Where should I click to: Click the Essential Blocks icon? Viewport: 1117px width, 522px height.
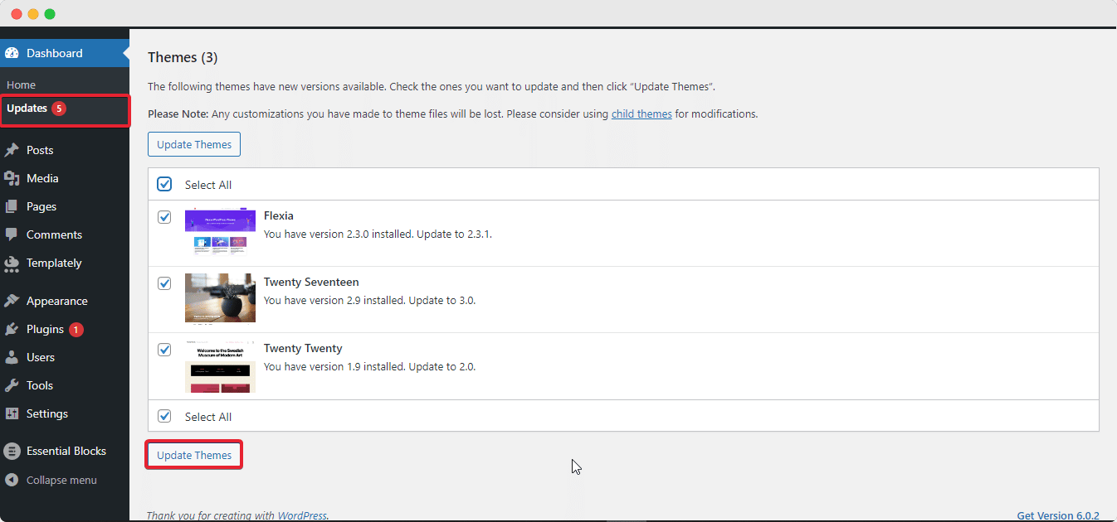pyautogui.click(x=12, y=451)
